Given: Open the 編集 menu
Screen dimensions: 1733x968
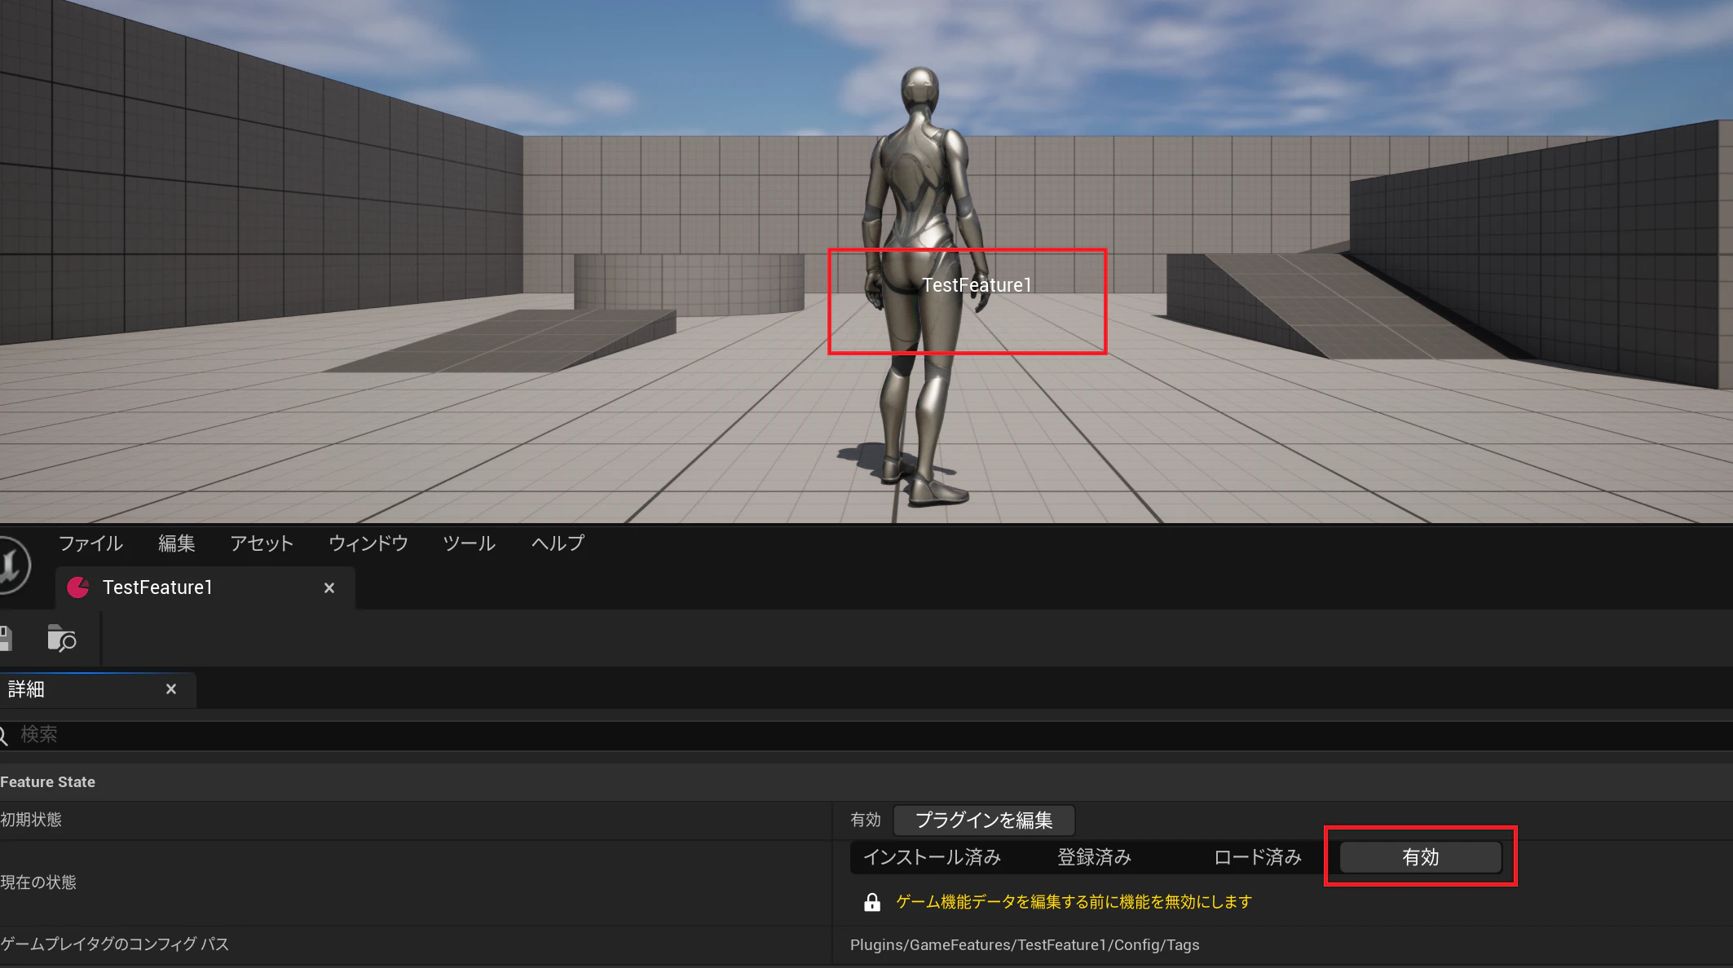Looking at the screenshot, I should [x=177, y=543].
